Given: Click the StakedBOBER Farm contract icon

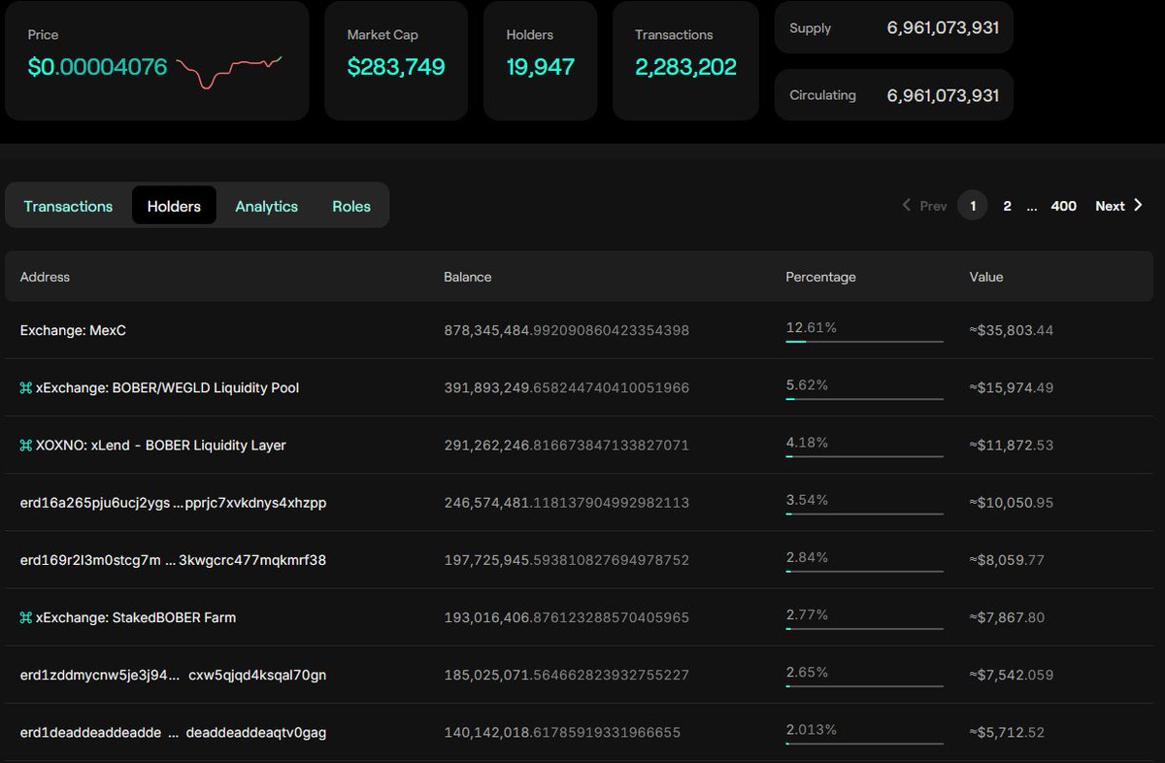Looking at the screenshot, I should (x=26, y=617).
